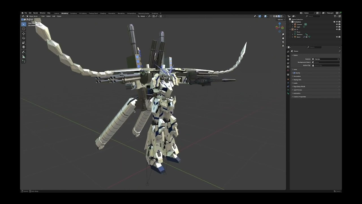Open the Object Mode dropdown
Image resolution: width=362 pixels, height=204 pixels.
33,16
